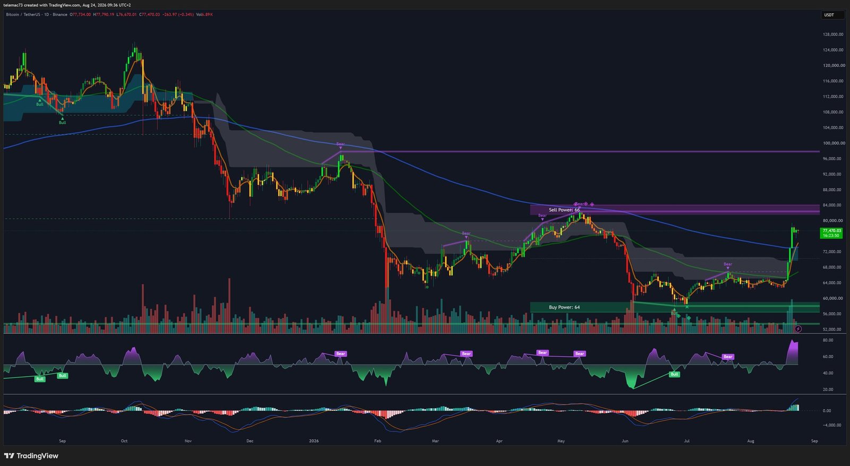Click the 116,000.00 price axis label
Screen dimensions: 850x466
click(x=833, y=81)
